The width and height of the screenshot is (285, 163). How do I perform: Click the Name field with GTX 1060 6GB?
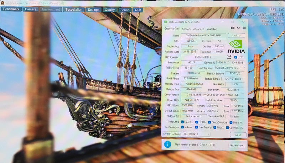tap(203, 35)
